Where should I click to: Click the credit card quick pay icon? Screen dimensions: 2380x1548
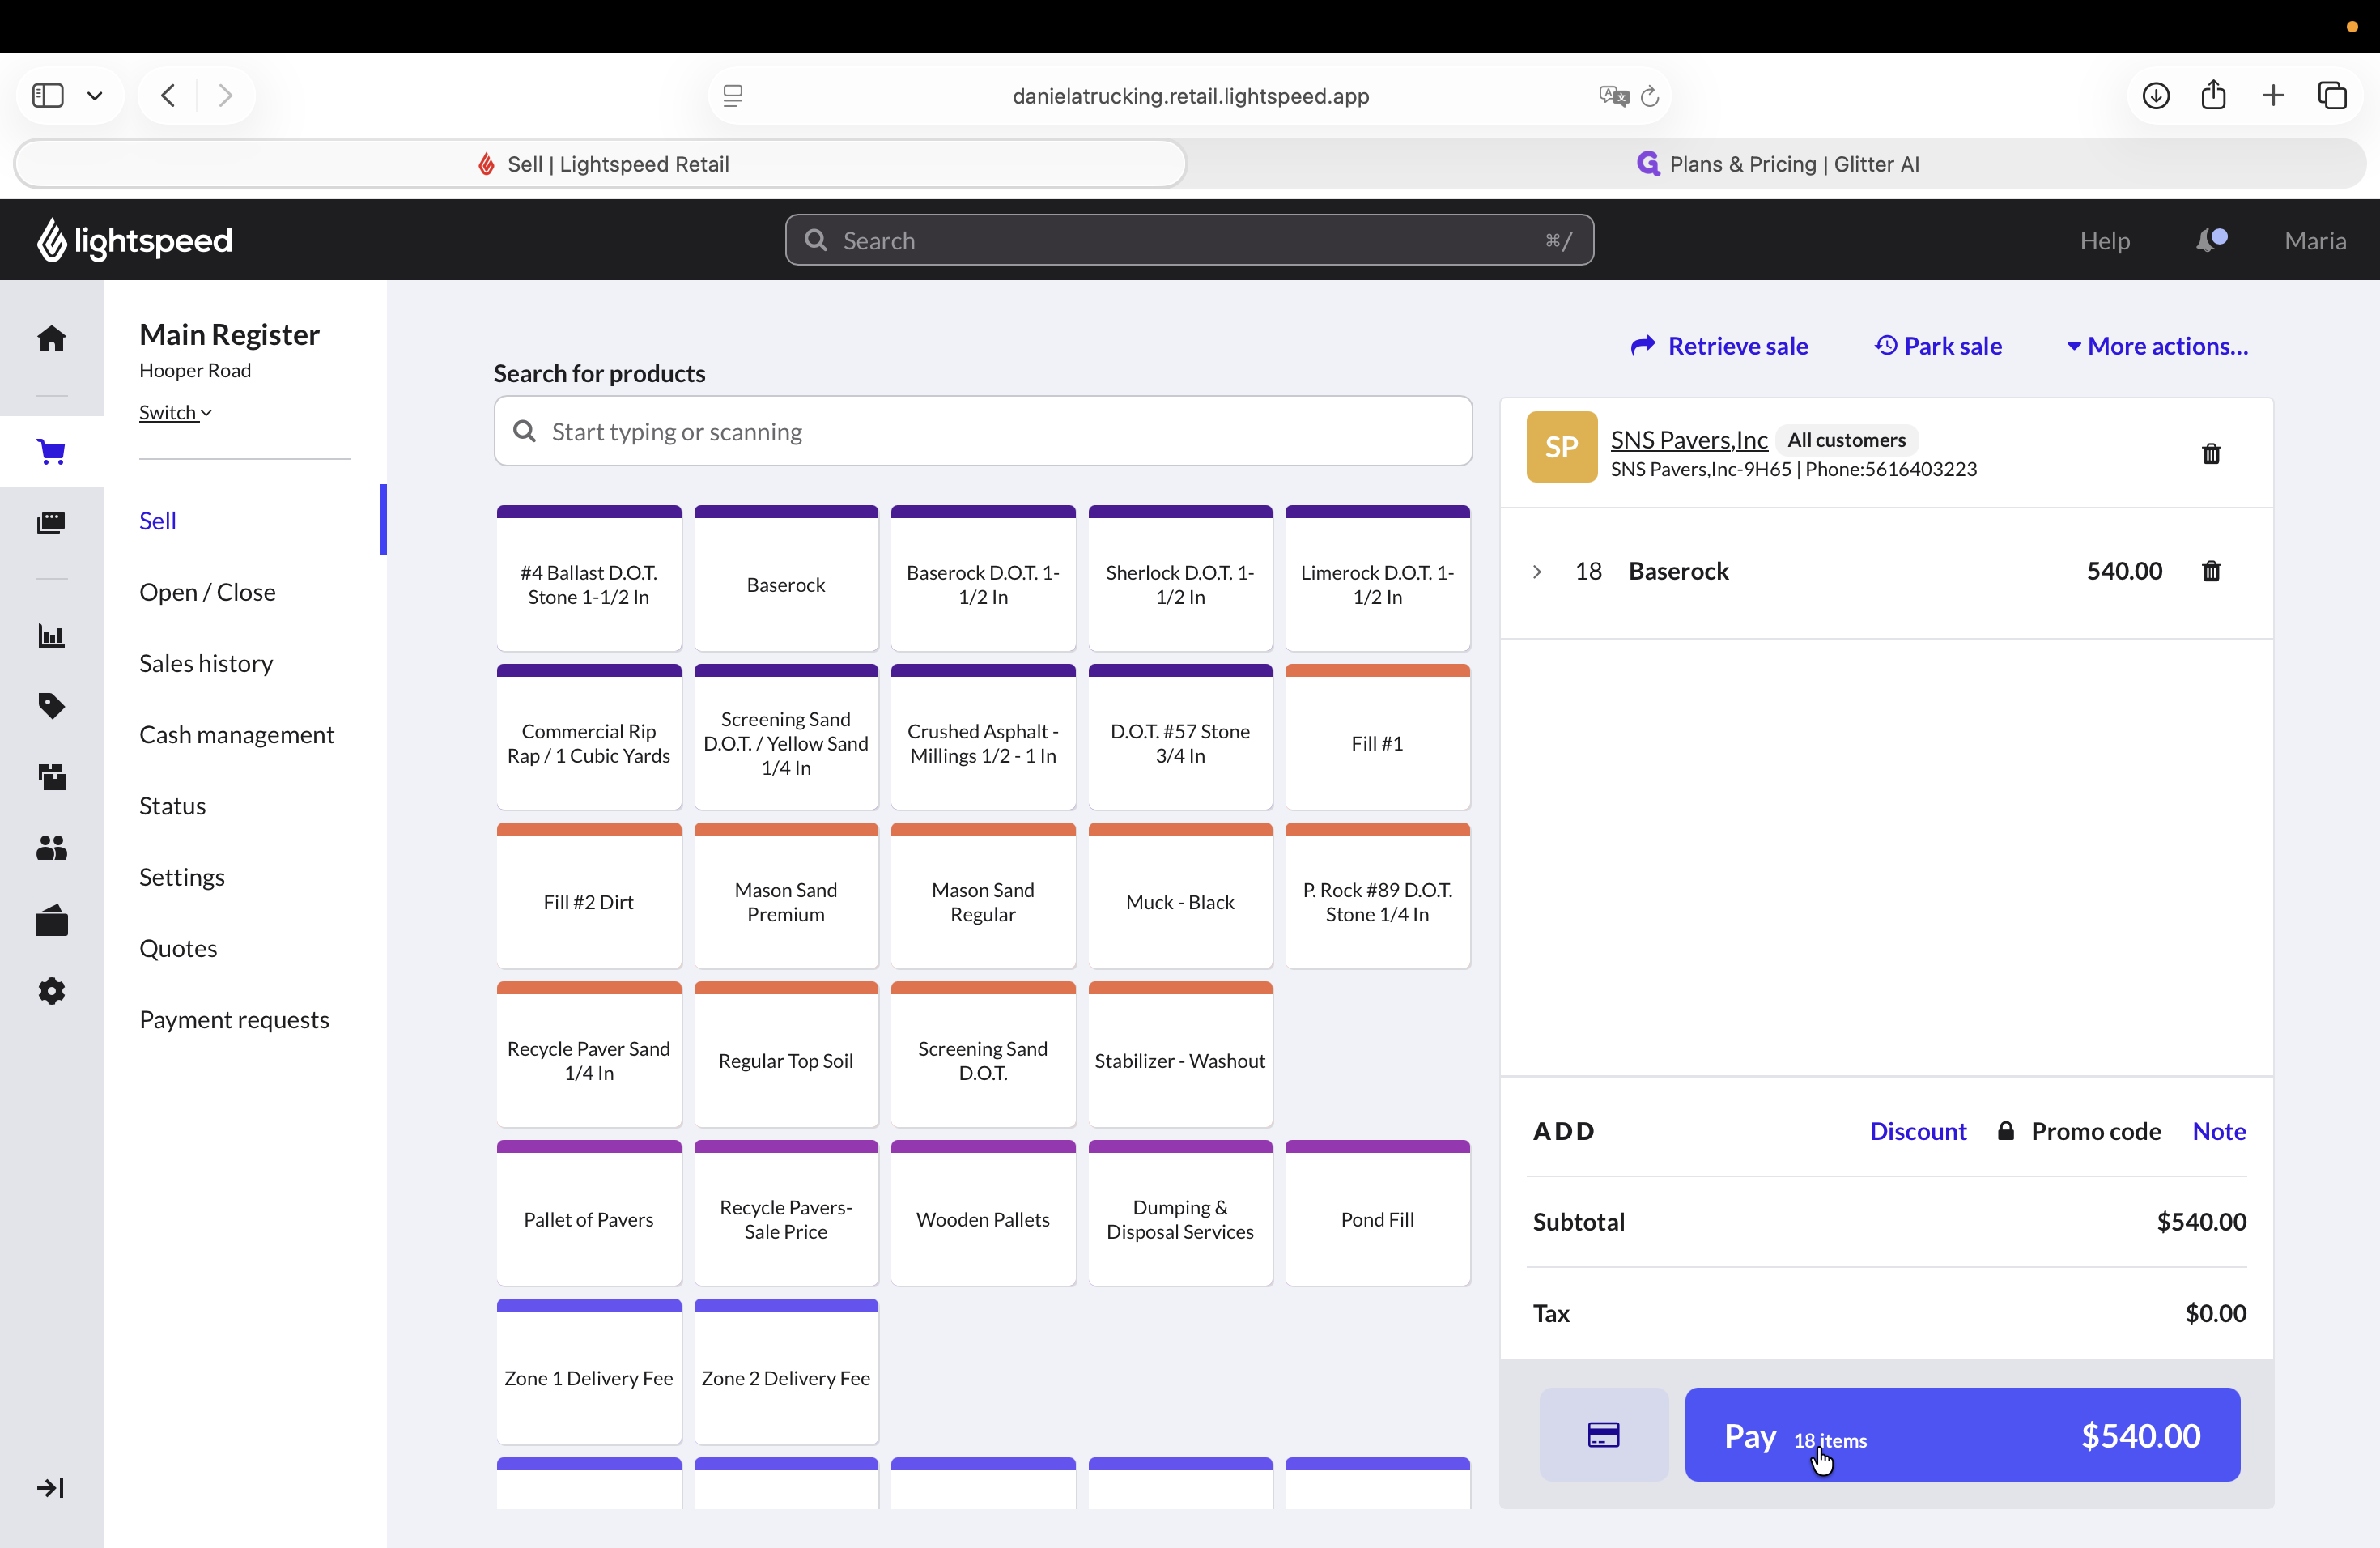click(1603, 1434)
